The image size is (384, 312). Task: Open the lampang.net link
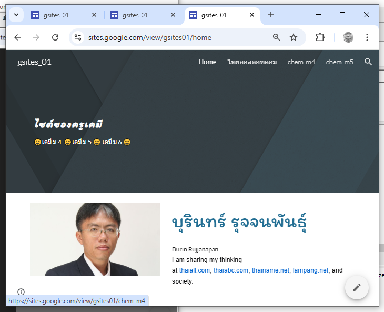(x=310, y=270)
